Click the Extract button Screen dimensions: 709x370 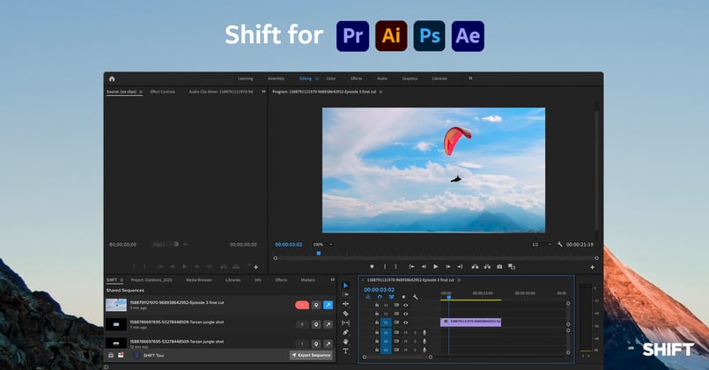(487, 267)
